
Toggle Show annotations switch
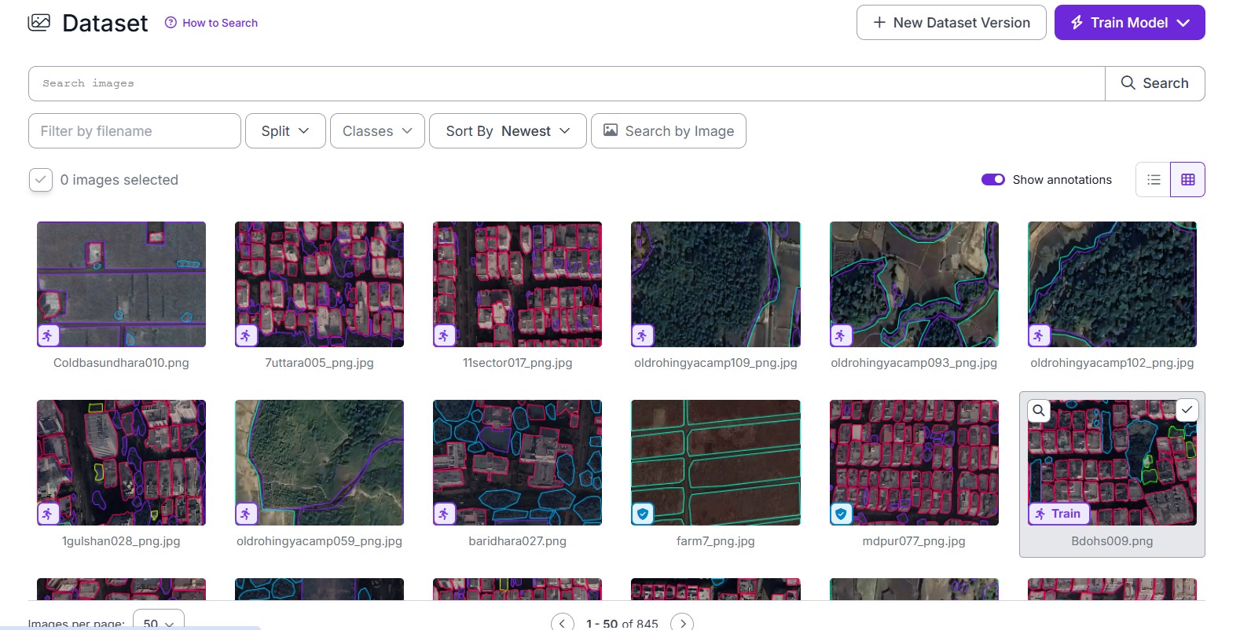point(992,180)
